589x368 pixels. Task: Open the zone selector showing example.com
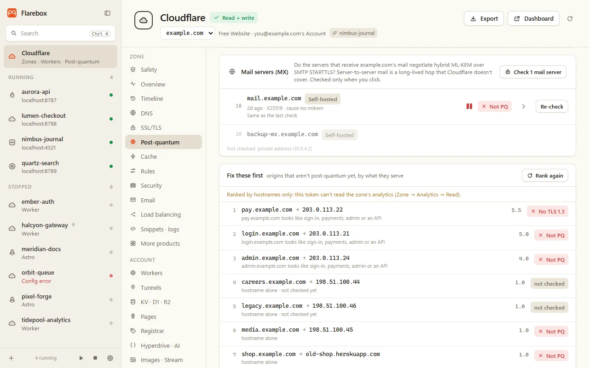point(187,33)
